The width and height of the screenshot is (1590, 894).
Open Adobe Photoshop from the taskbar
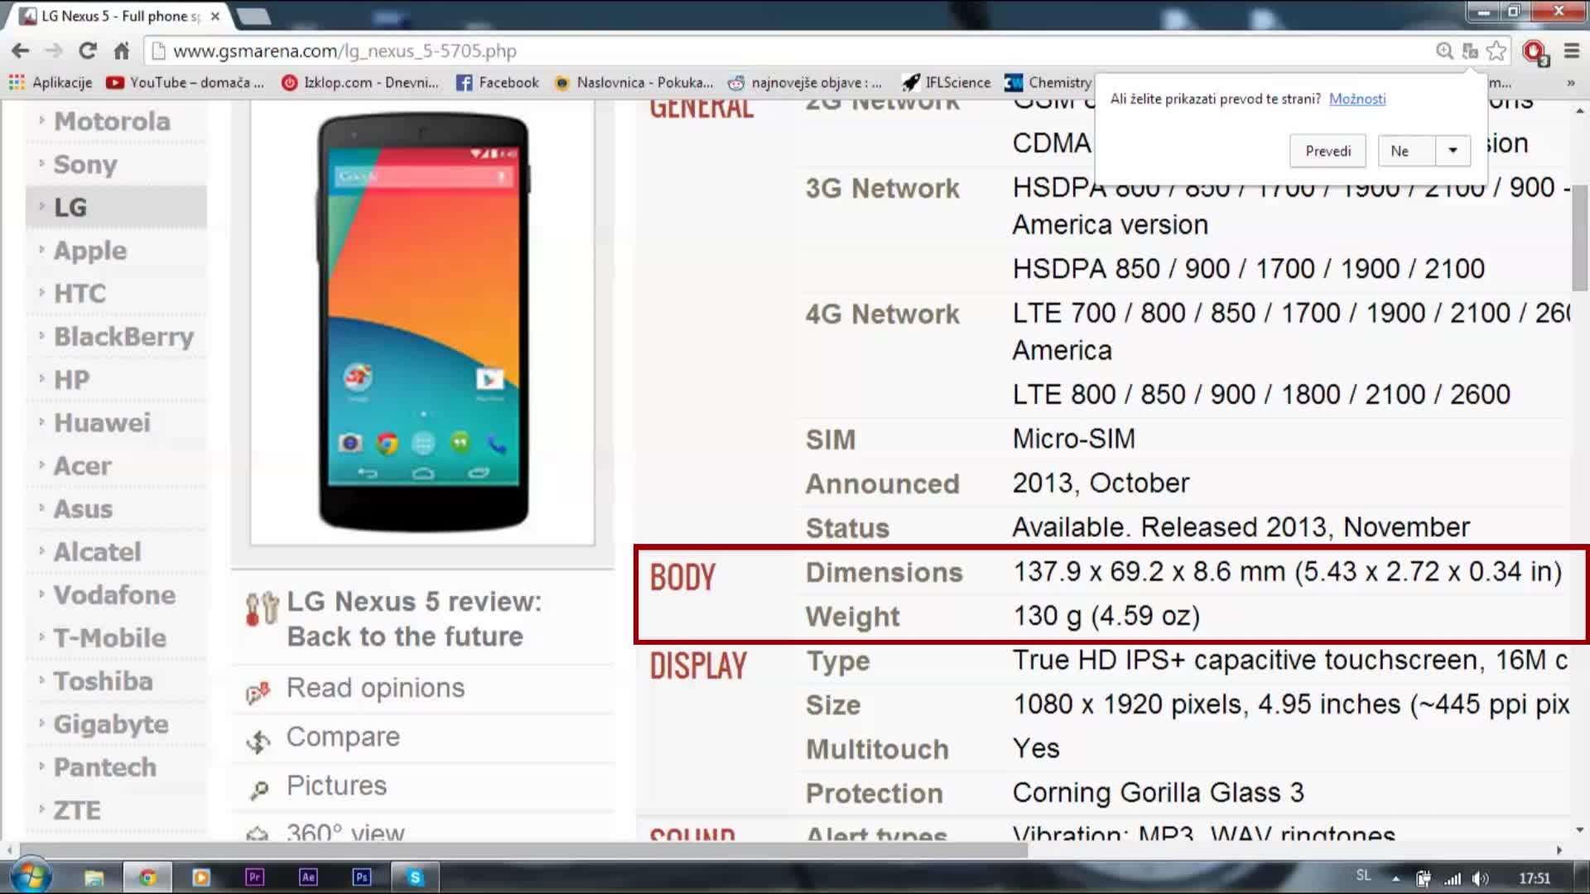point(362,877)
